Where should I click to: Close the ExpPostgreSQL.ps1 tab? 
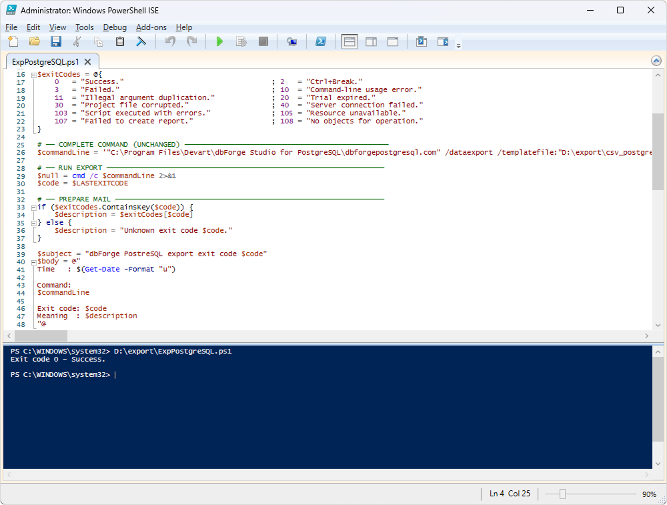pyautogui.click(x=87, y=62)
